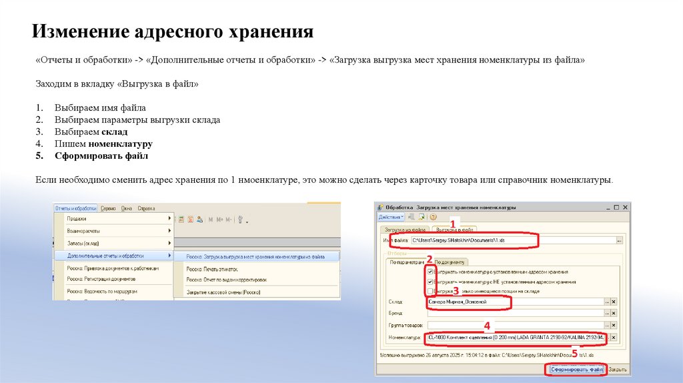Click the Имя файла path field
The height and width of the screenshot is (383, 683).
pyautogui.click(x=513, y=240)
